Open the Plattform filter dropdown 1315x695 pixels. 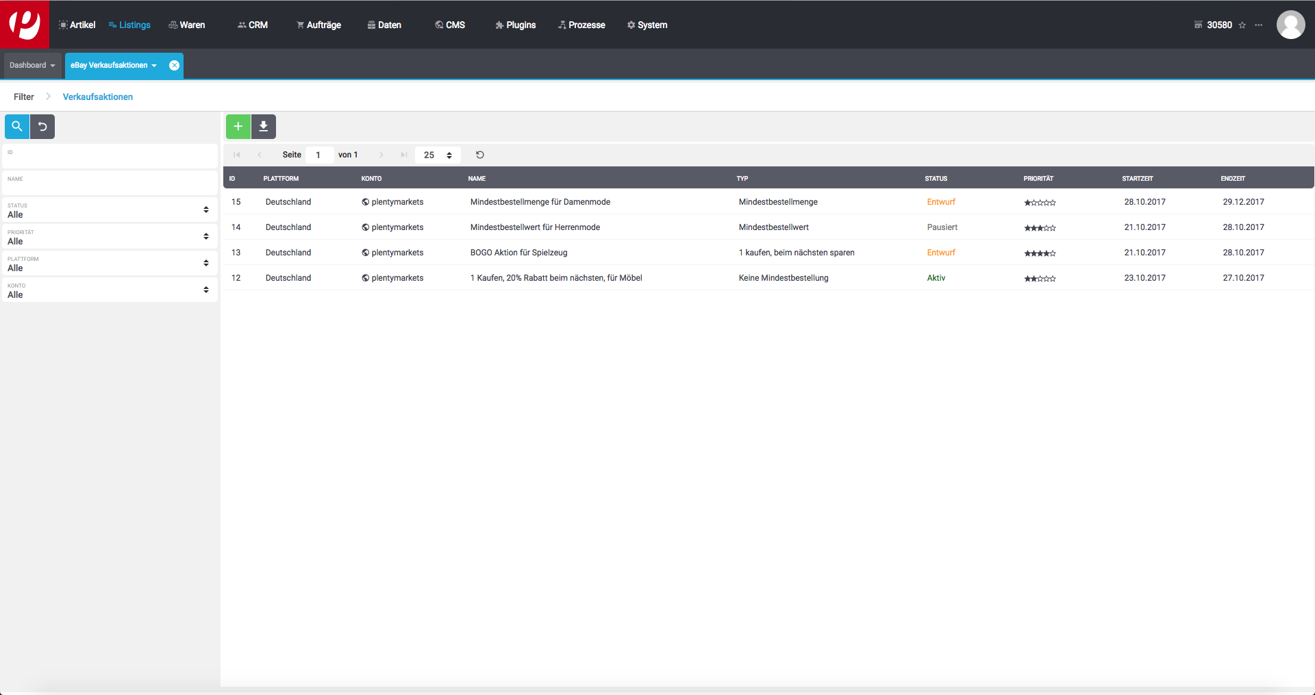click(x=110, y=263)
